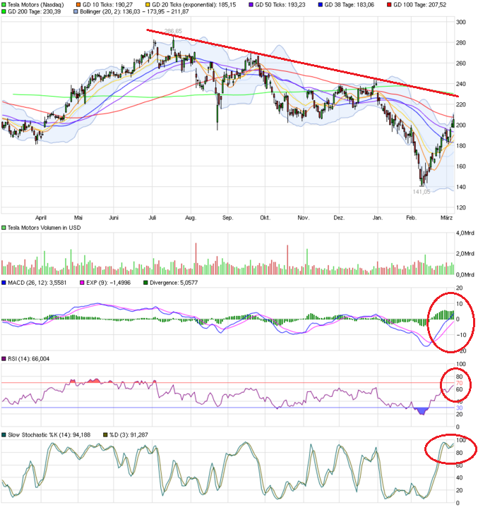478x507 pixels.
Task: Click the blue shaded RSI oversold area in February
Action: pos(422,411)
